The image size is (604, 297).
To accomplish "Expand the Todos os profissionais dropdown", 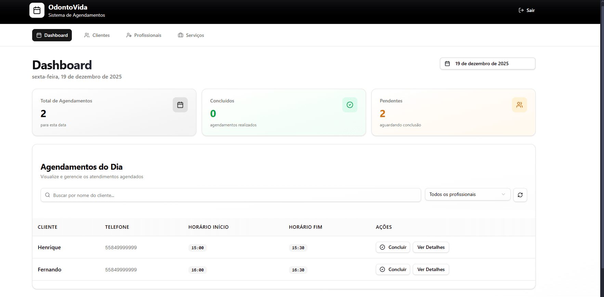I will [x=468, y=194].
